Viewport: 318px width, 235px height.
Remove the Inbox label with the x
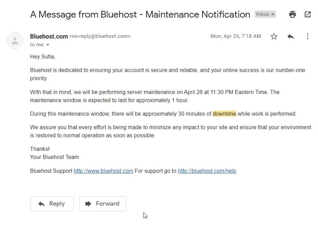[x=273, y=14]
